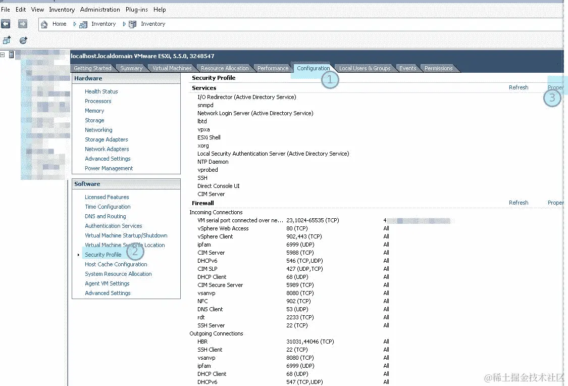Select Security Profile in Software list
Screen dimensions: 568x386
click(103, 255)
